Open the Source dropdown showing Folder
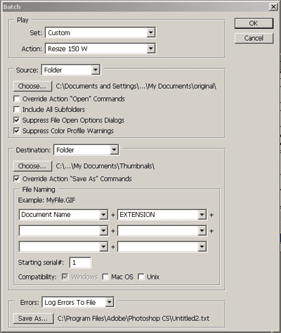Screen dimensions: 281x333 pos(71,70)
